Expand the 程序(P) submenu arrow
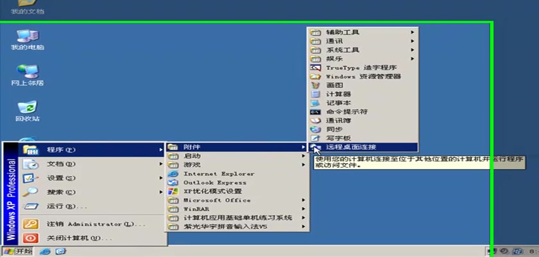Viewport: 539px width, 257px height. (161, 150)
